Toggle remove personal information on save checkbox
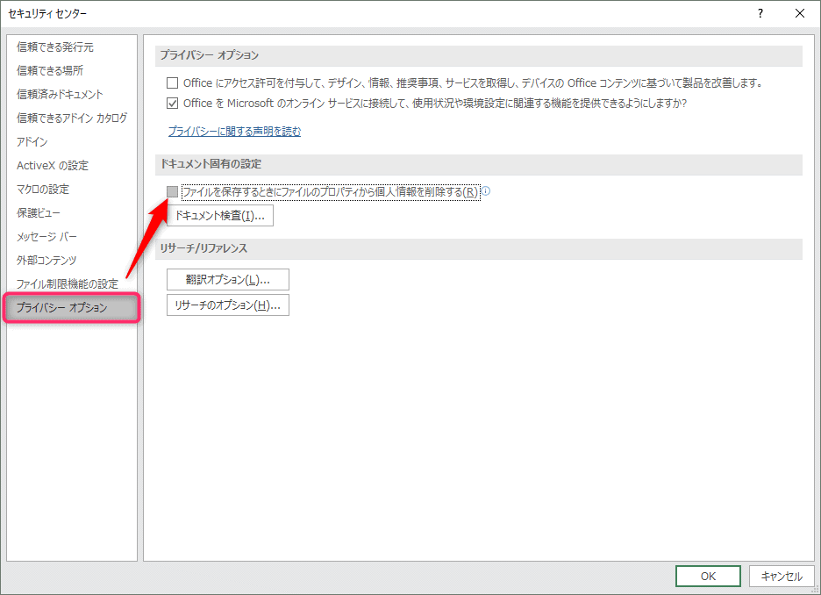 tap(172, 191)
